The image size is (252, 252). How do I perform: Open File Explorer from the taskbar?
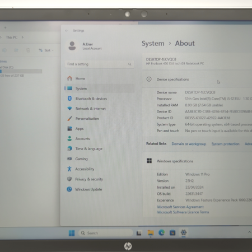coord(151,232)
